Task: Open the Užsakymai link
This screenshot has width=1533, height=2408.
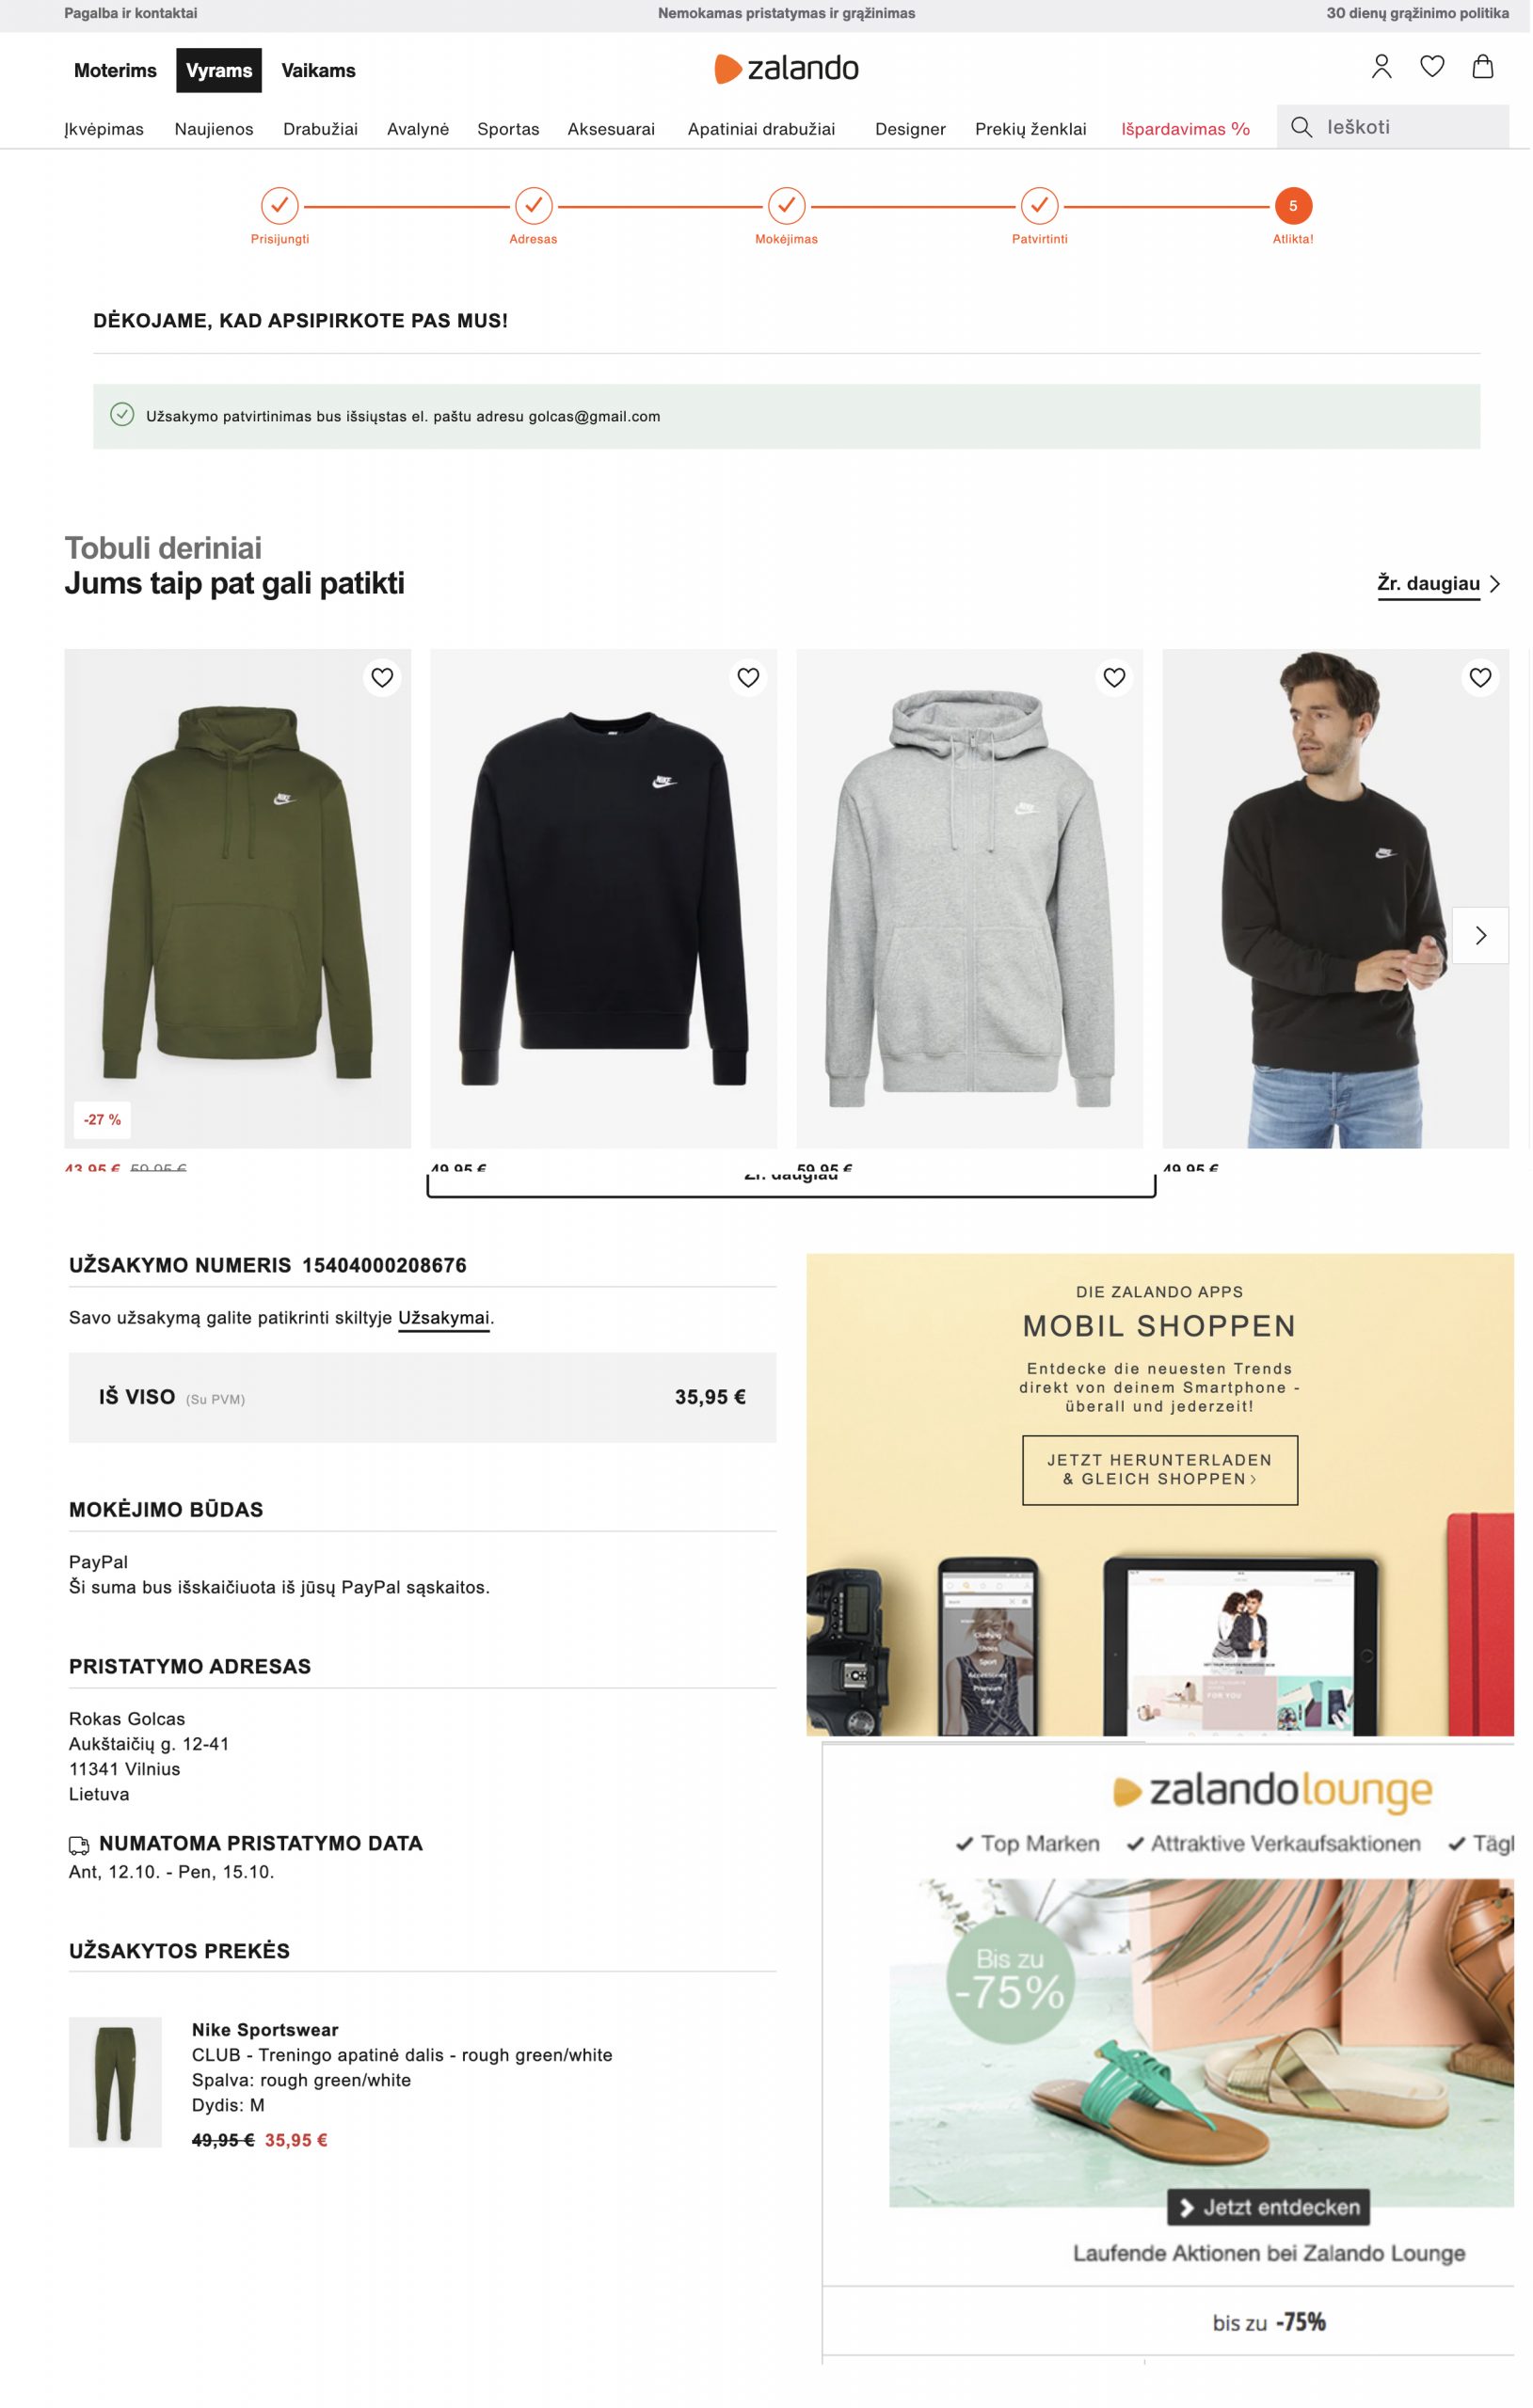Action: 444,1319
